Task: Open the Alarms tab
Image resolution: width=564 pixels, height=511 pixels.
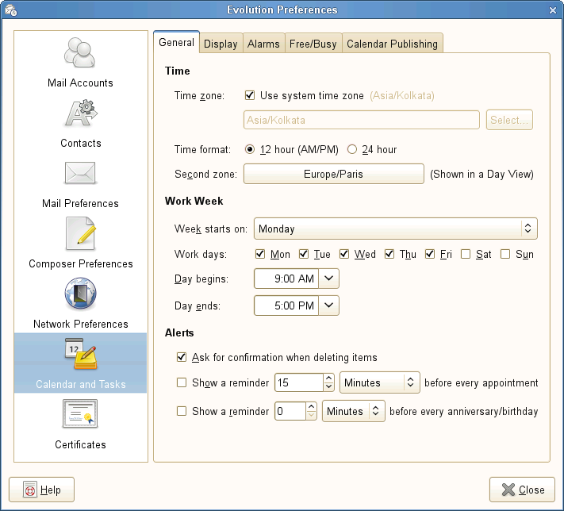Action: 263,44
